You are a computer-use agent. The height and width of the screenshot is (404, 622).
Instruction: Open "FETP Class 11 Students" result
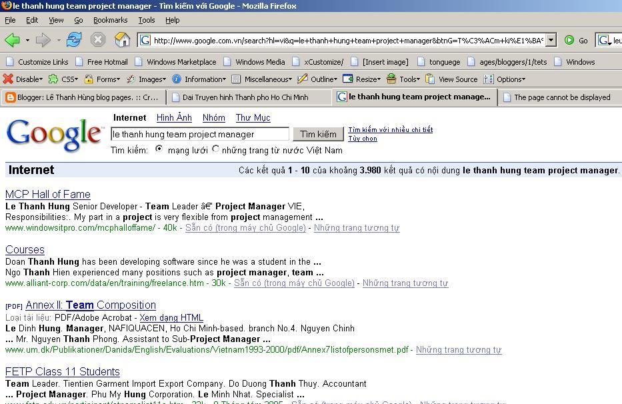point(62,371)
